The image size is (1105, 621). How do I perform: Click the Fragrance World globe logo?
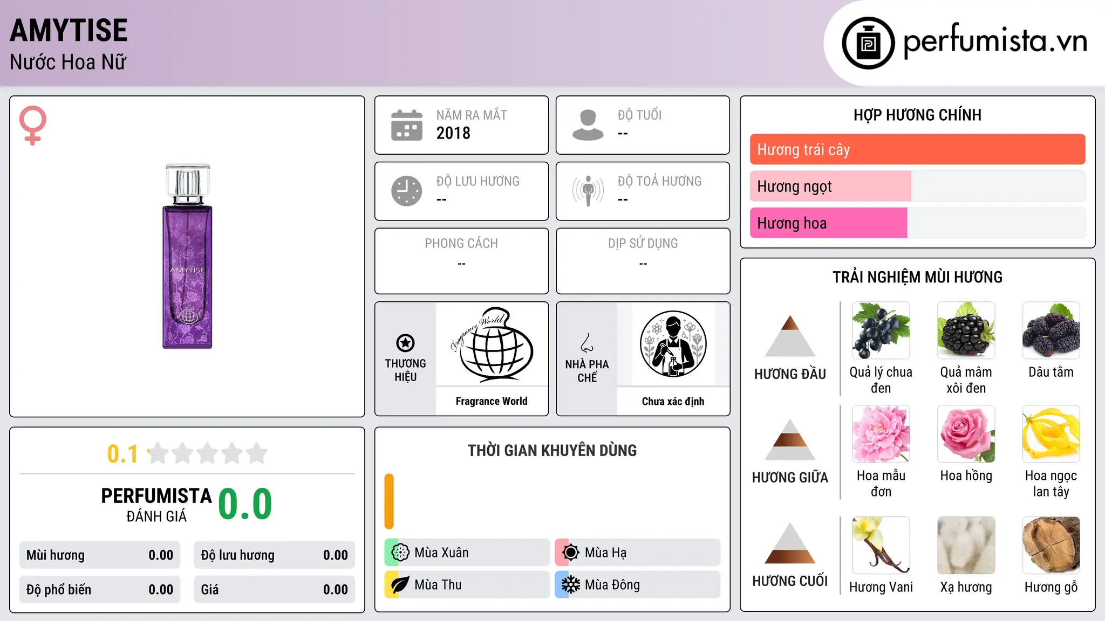tap(492, 344)
